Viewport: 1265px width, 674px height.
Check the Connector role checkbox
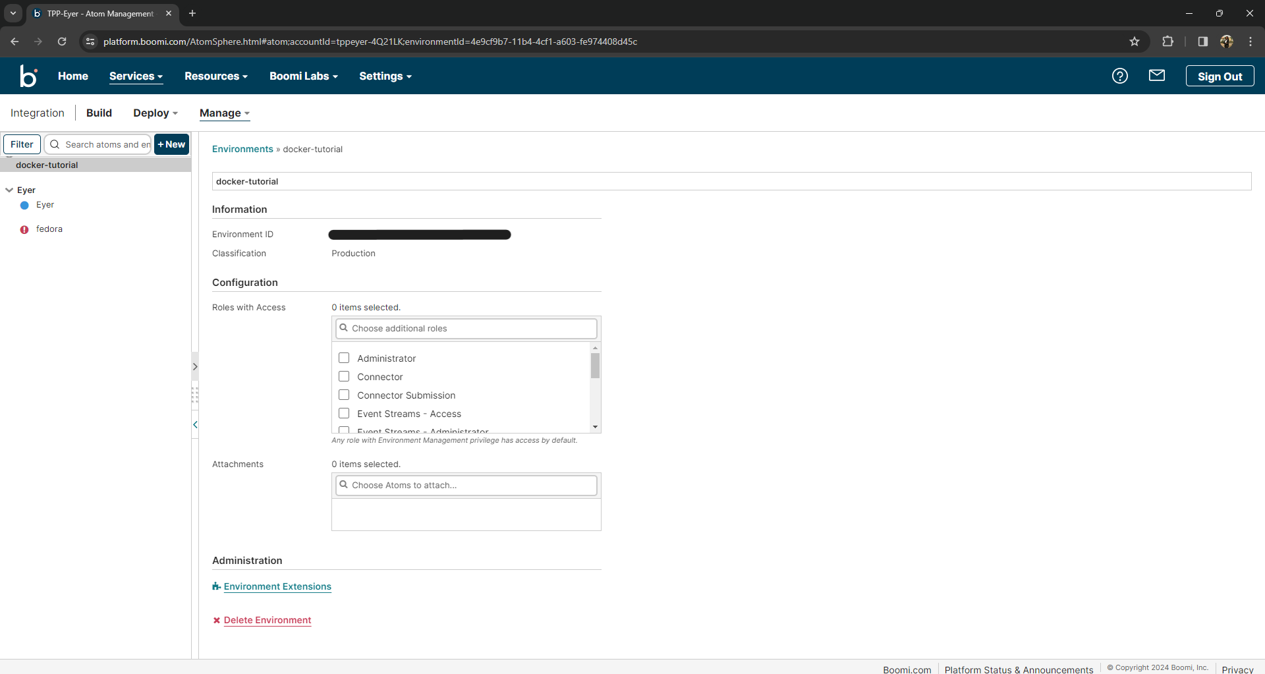(344, 376)
